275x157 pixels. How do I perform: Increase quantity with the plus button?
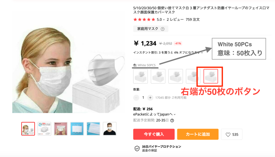[x=150, y=98]
